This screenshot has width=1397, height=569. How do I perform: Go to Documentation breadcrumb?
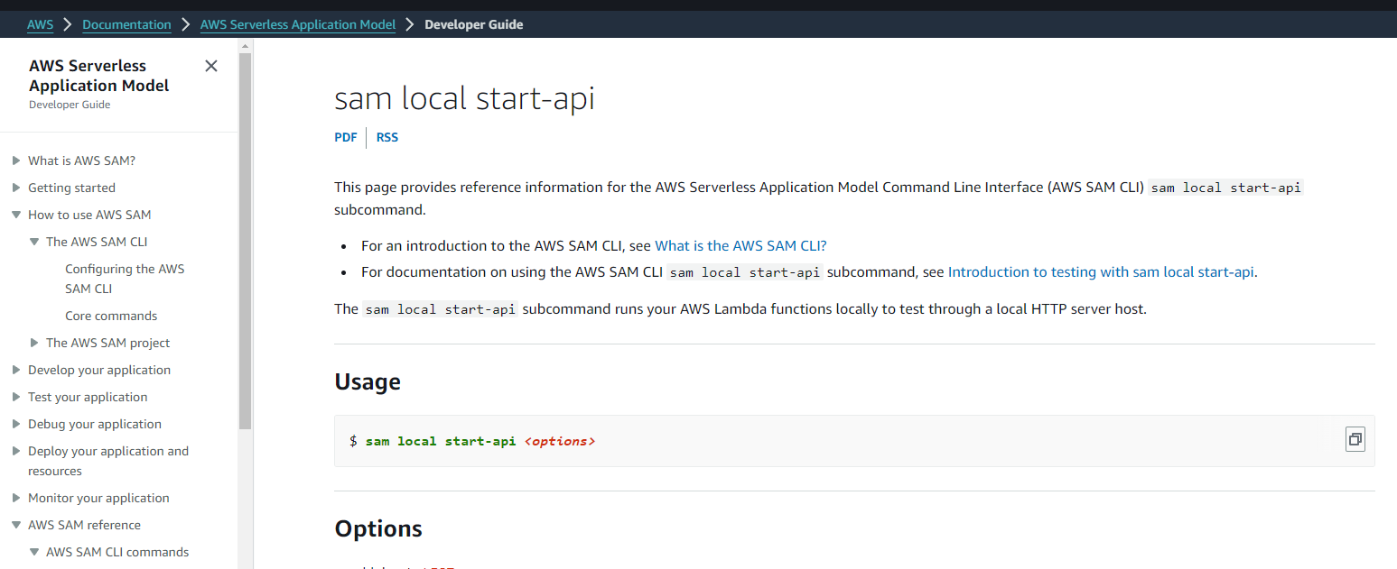pos(126,24)
